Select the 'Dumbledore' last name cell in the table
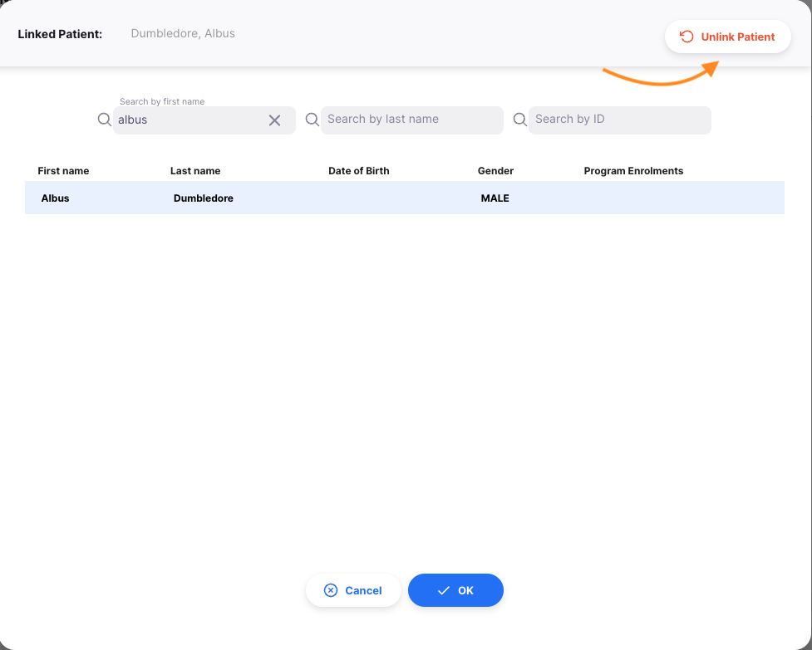The width and height of the screenshot is (812, 650). [x=204, y=198]
